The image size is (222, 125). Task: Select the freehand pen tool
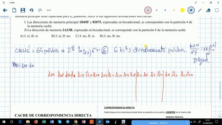tap(191, 10)
